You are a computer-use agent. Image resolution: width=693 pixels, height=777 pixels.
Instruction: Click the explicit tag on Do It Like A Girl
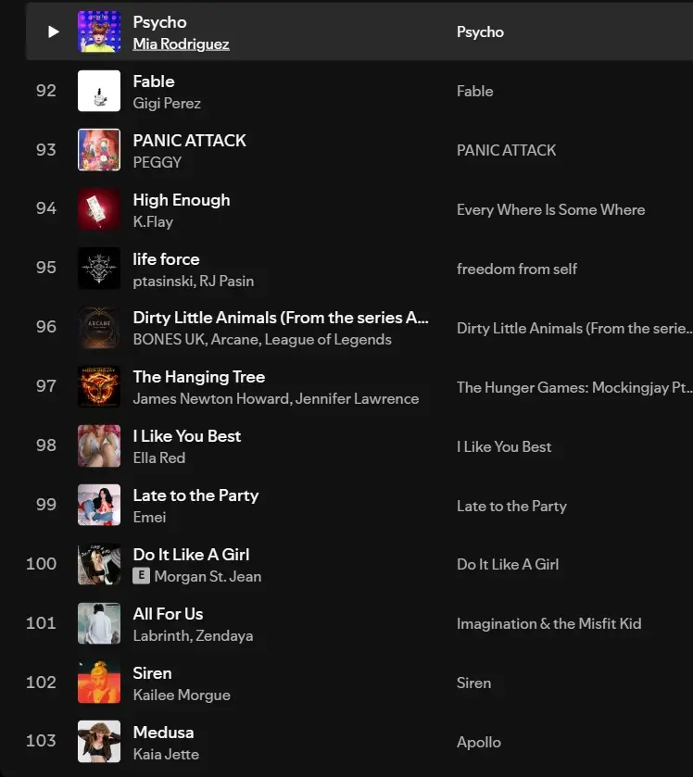click(141, 576)
